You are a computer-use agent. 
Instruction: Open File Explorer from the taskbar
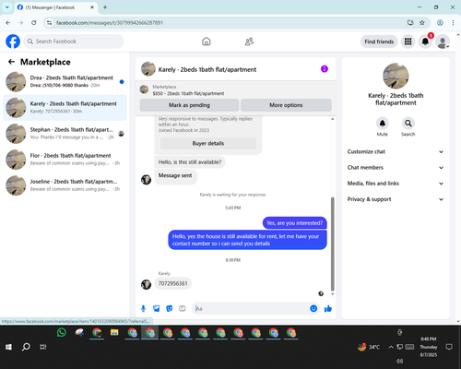pos(114,332)
